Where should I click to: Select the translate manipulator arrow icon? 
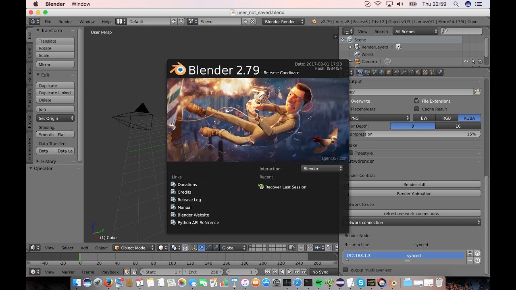[201, 248]
